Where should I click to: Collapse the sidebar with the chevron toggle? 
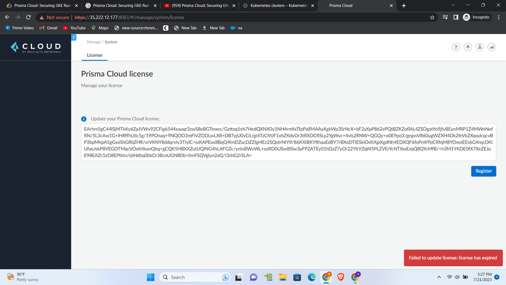click(x=73, y=38)
